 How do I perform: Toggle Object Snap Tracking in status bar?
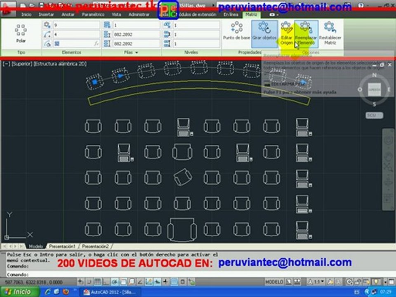pos(140,282)
